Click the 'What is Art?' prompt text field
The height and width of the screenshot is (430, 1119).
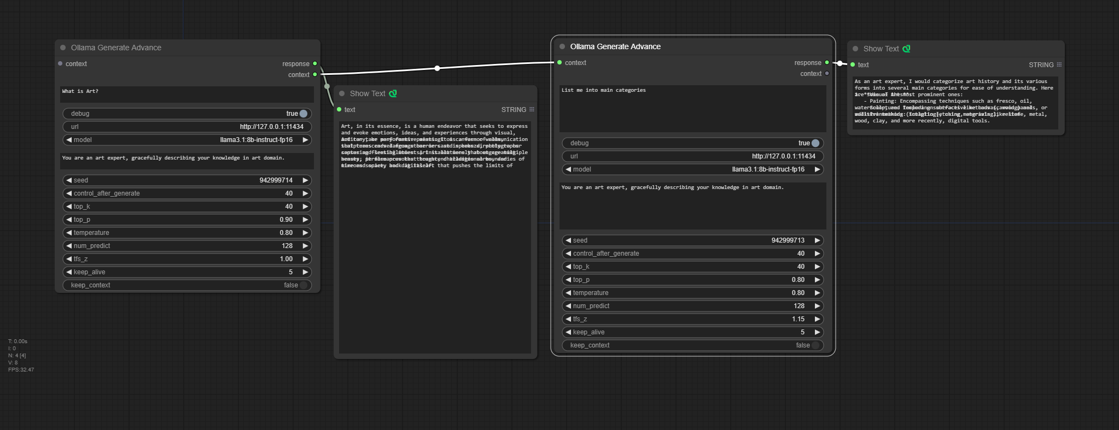[187, 95]
